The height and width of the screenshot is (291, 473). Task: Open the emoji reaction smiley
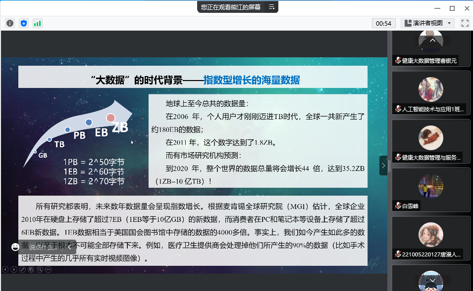15,247
